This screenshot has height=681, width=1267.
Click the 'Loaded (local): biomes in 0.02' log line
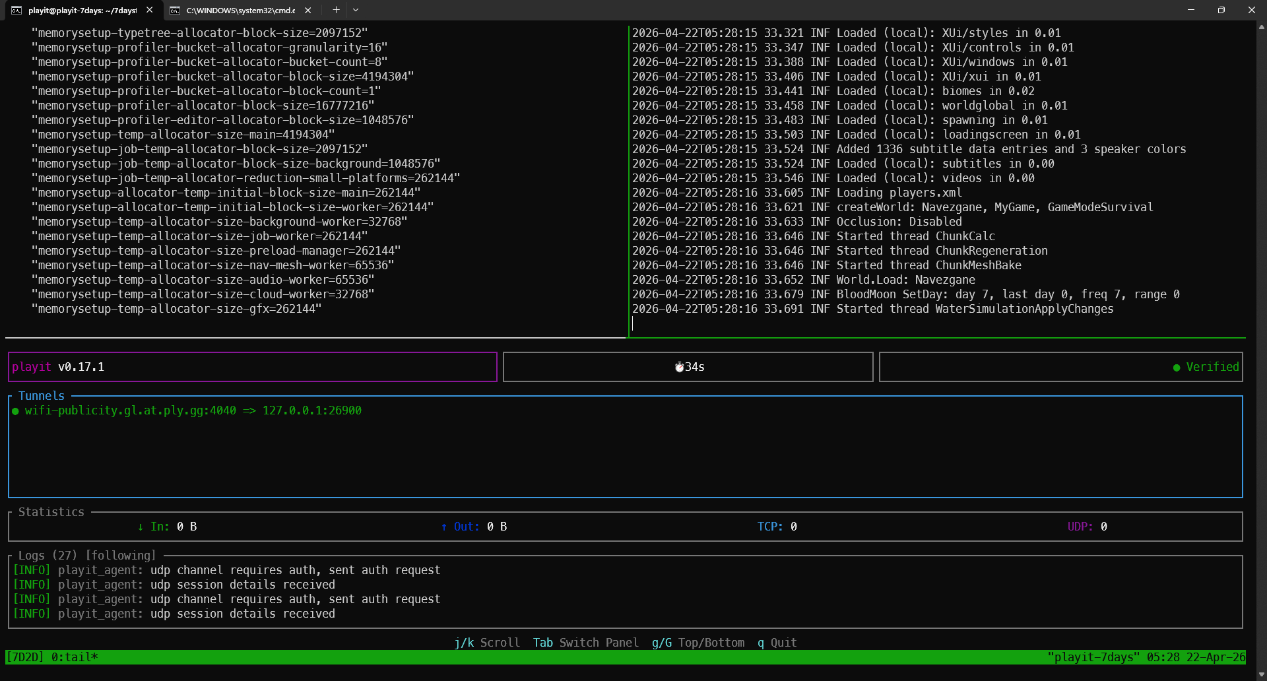pyautogui.click(x=833, y=91)
